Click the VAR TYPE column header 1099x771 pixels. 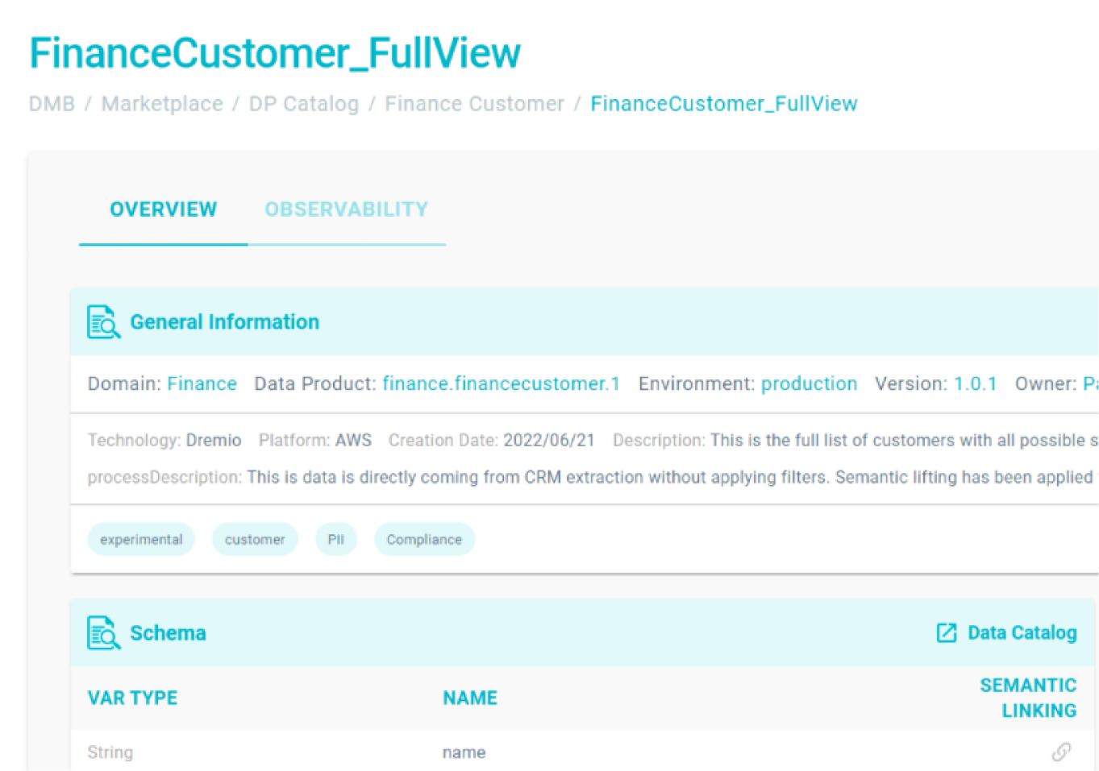point(132,698)
